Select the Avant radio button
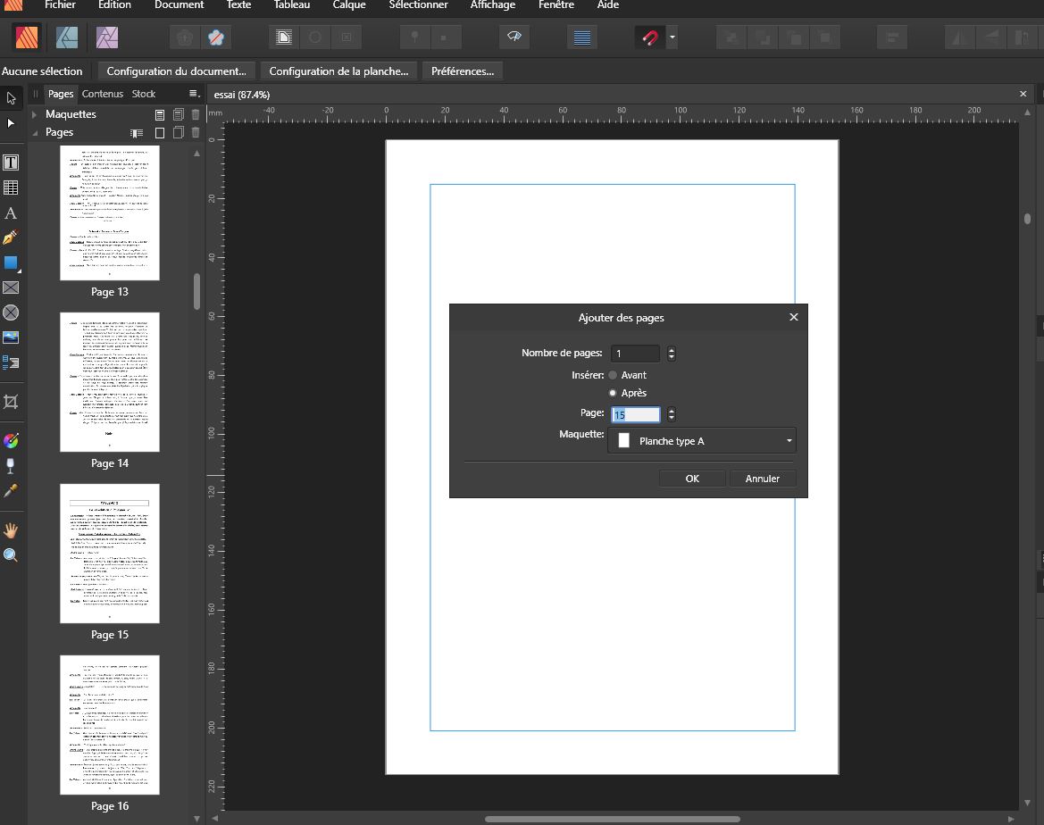This screenshot has height=825, width=1044. tap(613, 375)
